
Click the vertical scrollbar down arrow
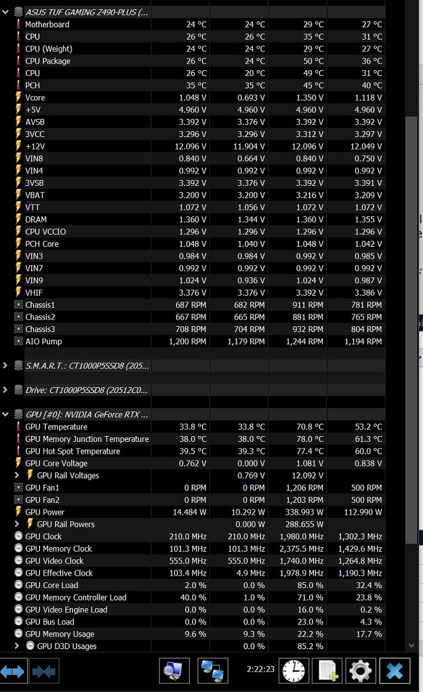(411, 645)
